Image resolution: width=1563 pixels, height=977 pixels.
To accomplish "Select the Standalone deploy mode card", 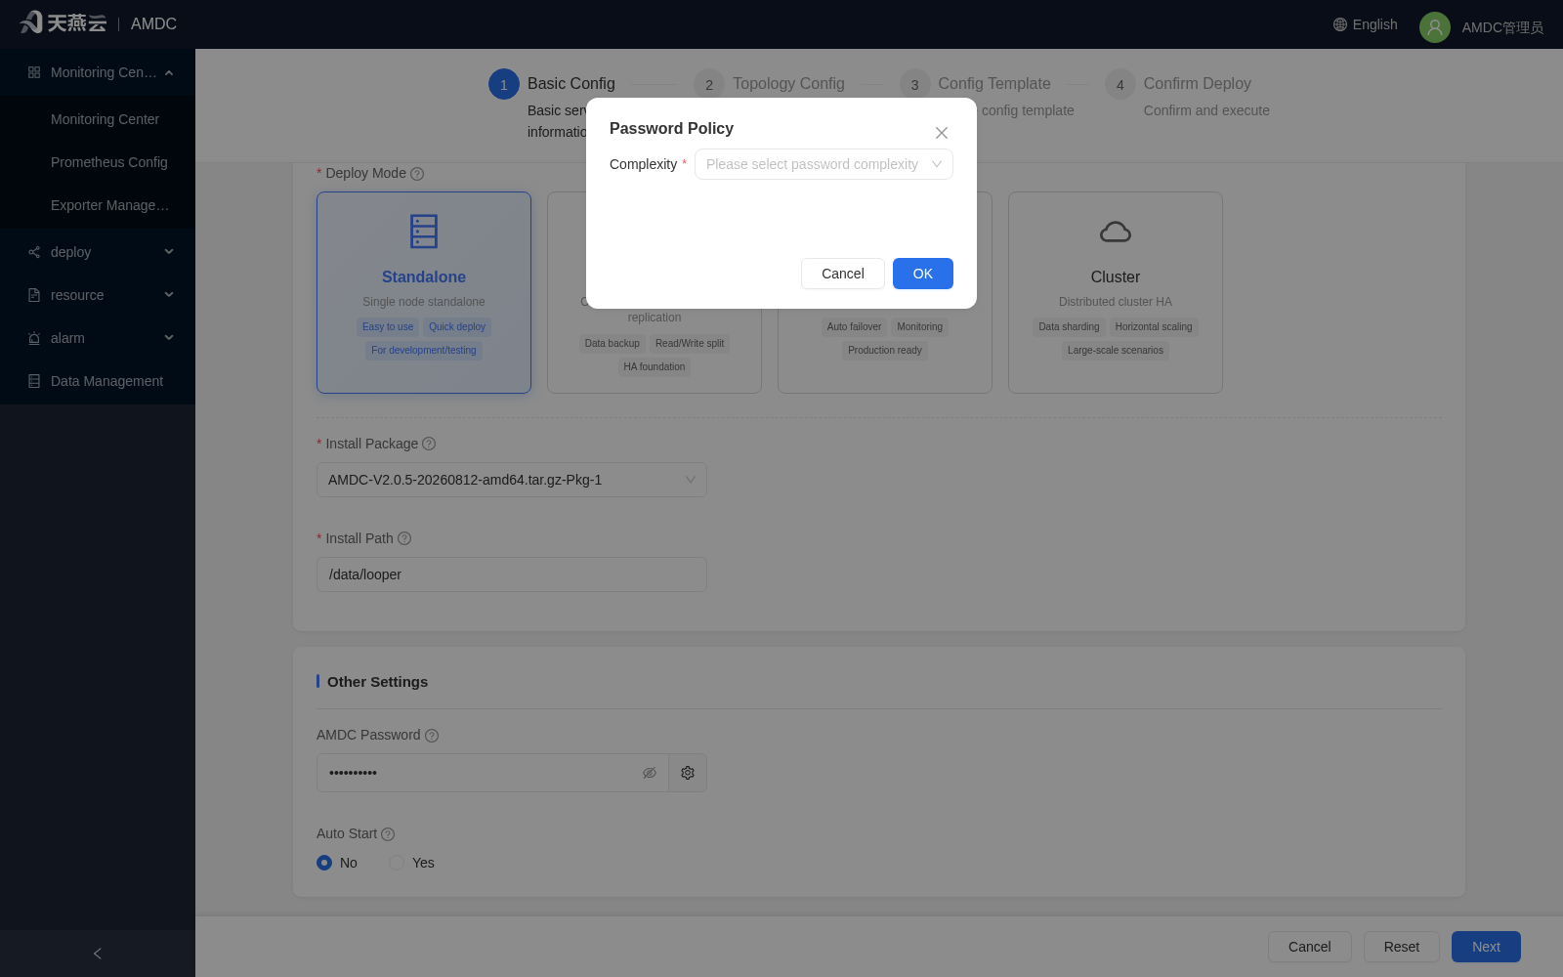I will click(x=424, y=293).
